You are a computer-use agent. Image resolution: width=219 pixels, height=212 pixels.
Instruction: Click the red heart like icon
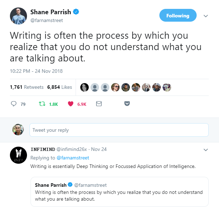(x=70, y=104)
